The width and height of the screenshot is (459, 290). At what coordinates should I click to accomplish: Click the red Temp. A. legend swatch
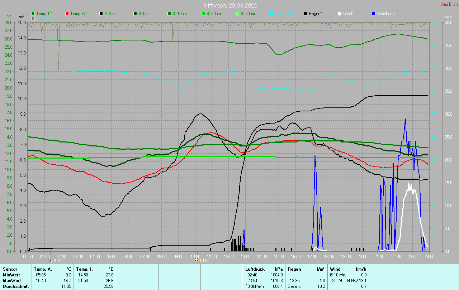point(67,14)
